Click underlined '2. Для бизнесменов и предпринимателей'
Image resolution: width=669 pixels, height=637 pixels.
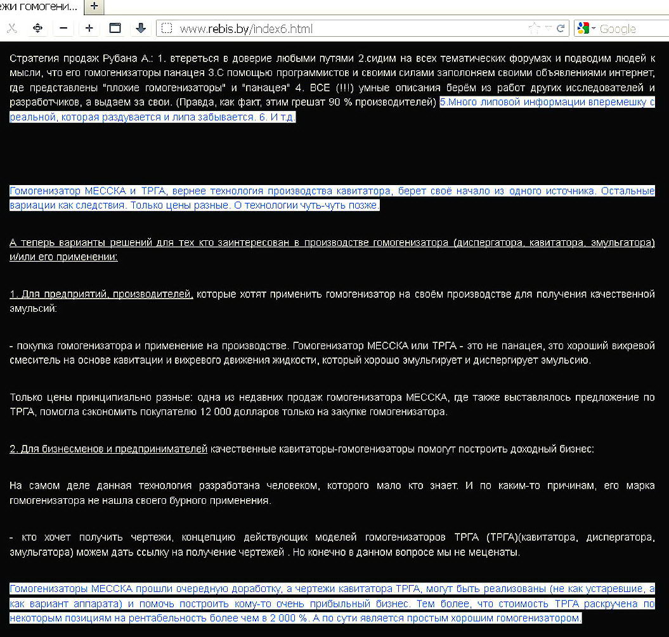(108, 449)
